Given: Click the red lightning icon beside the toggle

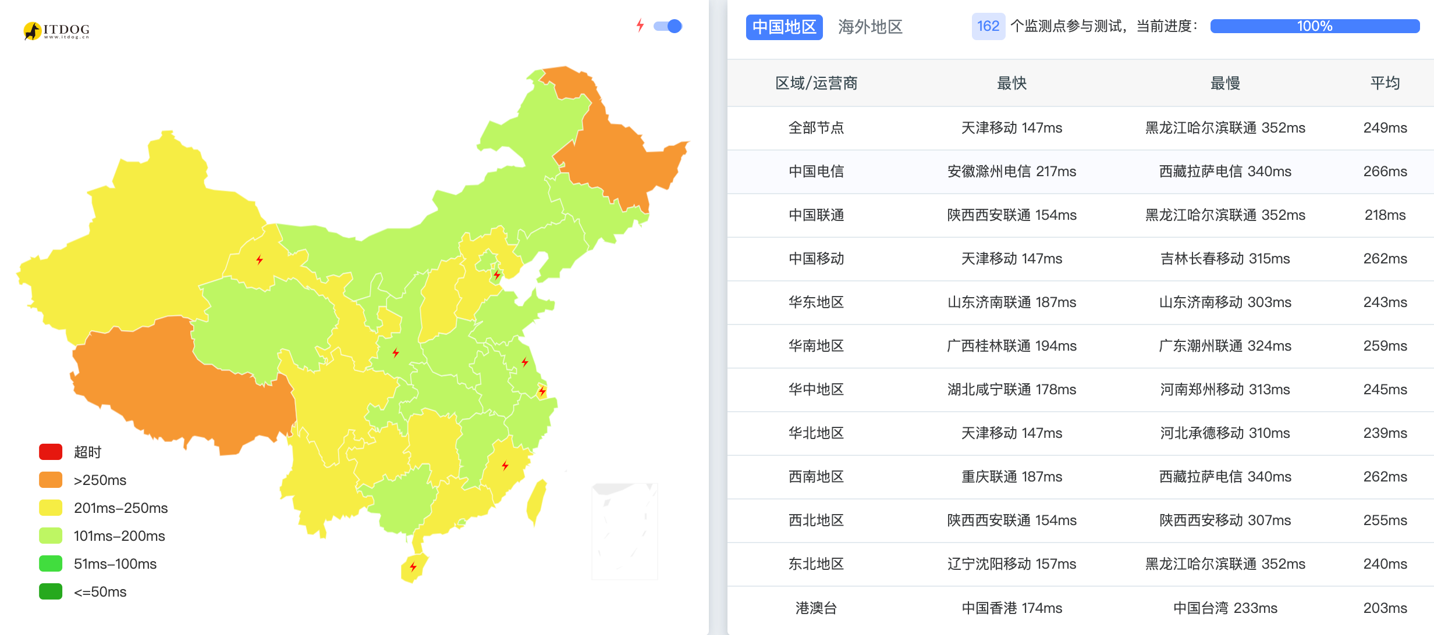Looking at the screenshot, I should click(x=640, y=26).
